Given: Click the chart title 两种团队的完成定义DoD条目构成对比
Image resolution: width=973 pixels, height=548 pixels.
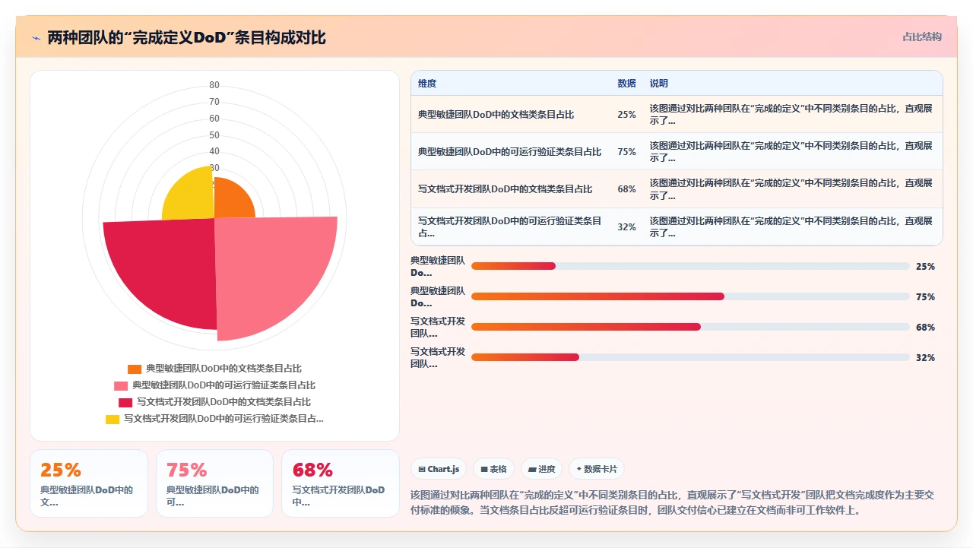Looking at the screenshot, I should (186, 37).
